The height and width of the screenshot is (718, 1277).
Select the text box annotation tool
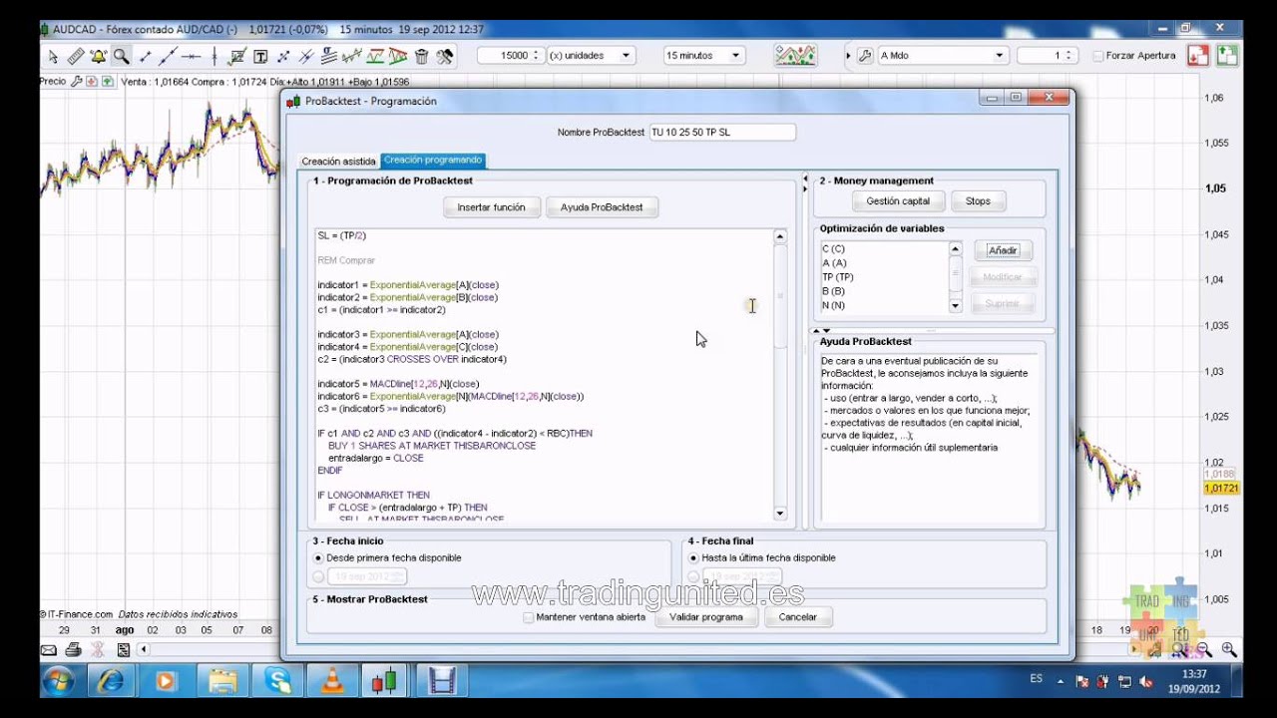click(x=260, y=56)
